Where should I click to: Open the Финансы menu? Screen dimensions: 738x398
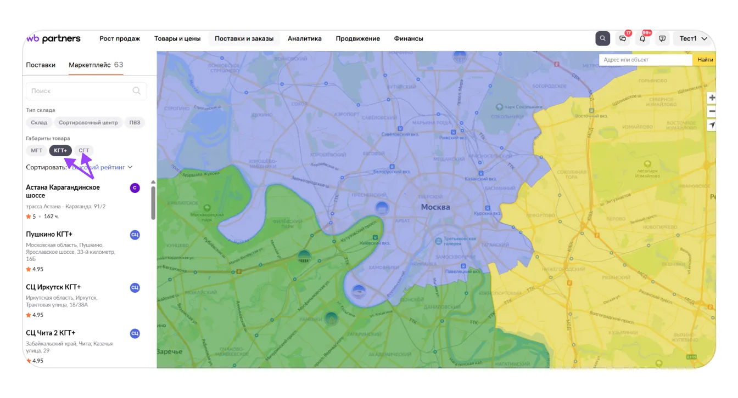point(409,38)
